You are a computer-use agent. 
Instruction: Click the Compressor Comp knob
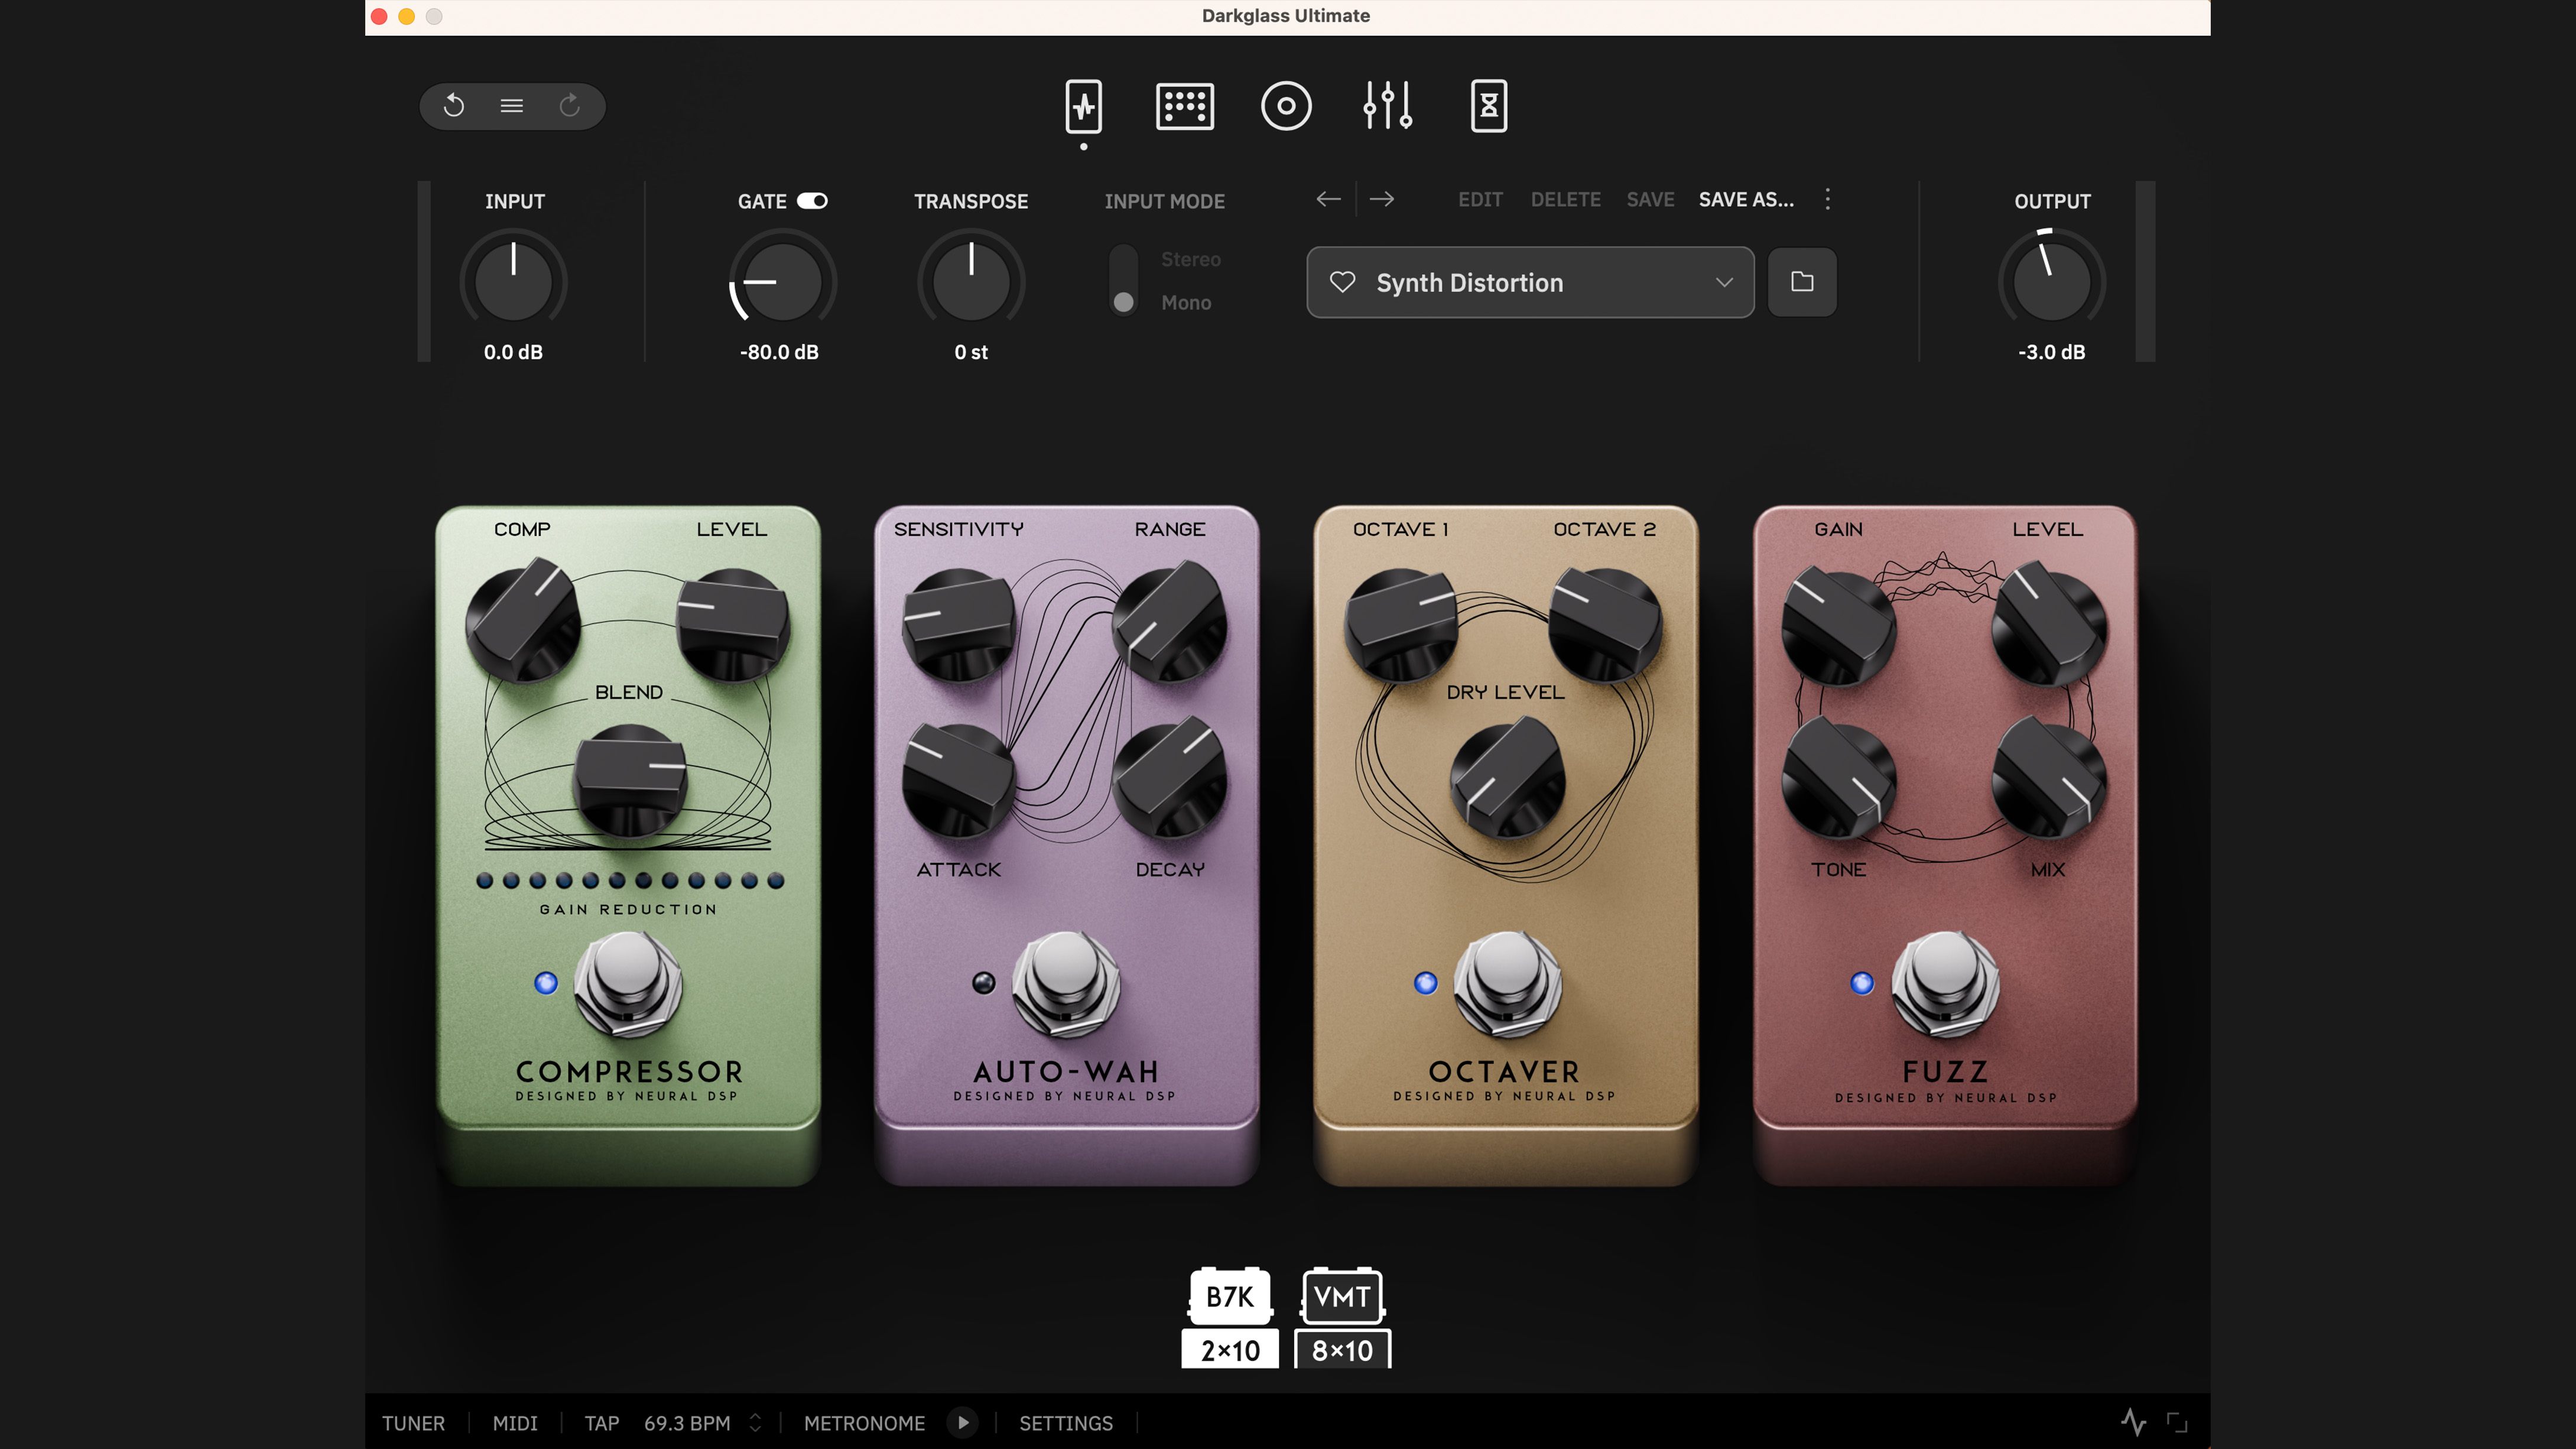point(523,620)
